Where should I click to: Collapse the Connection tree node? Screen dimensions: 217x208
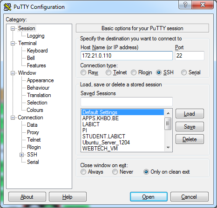point(13,118)
